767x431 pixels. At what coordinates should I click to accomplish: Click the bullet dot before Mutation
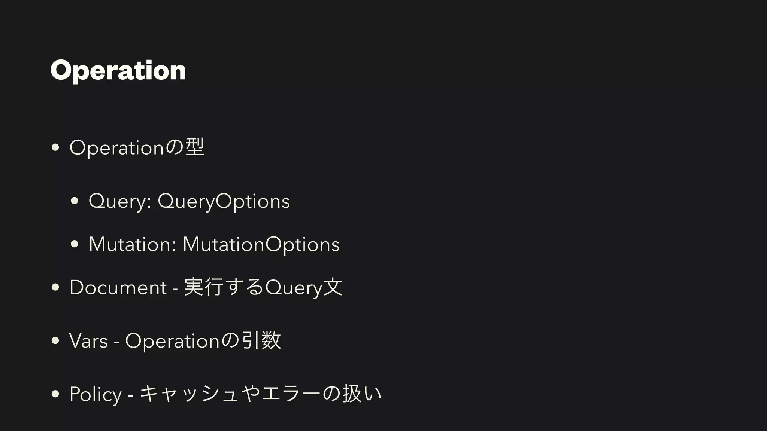pos(74,244)
